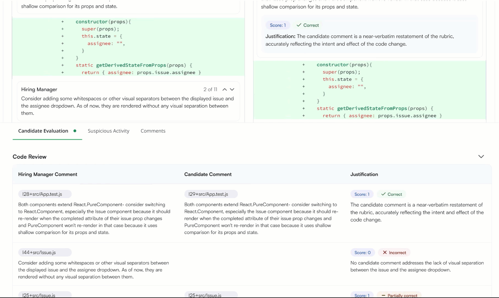Image resolution: width=499 pixels, height=298 pixels.
Task: Click the 128+src/App.test.js file chip
Action: point(45,194)
